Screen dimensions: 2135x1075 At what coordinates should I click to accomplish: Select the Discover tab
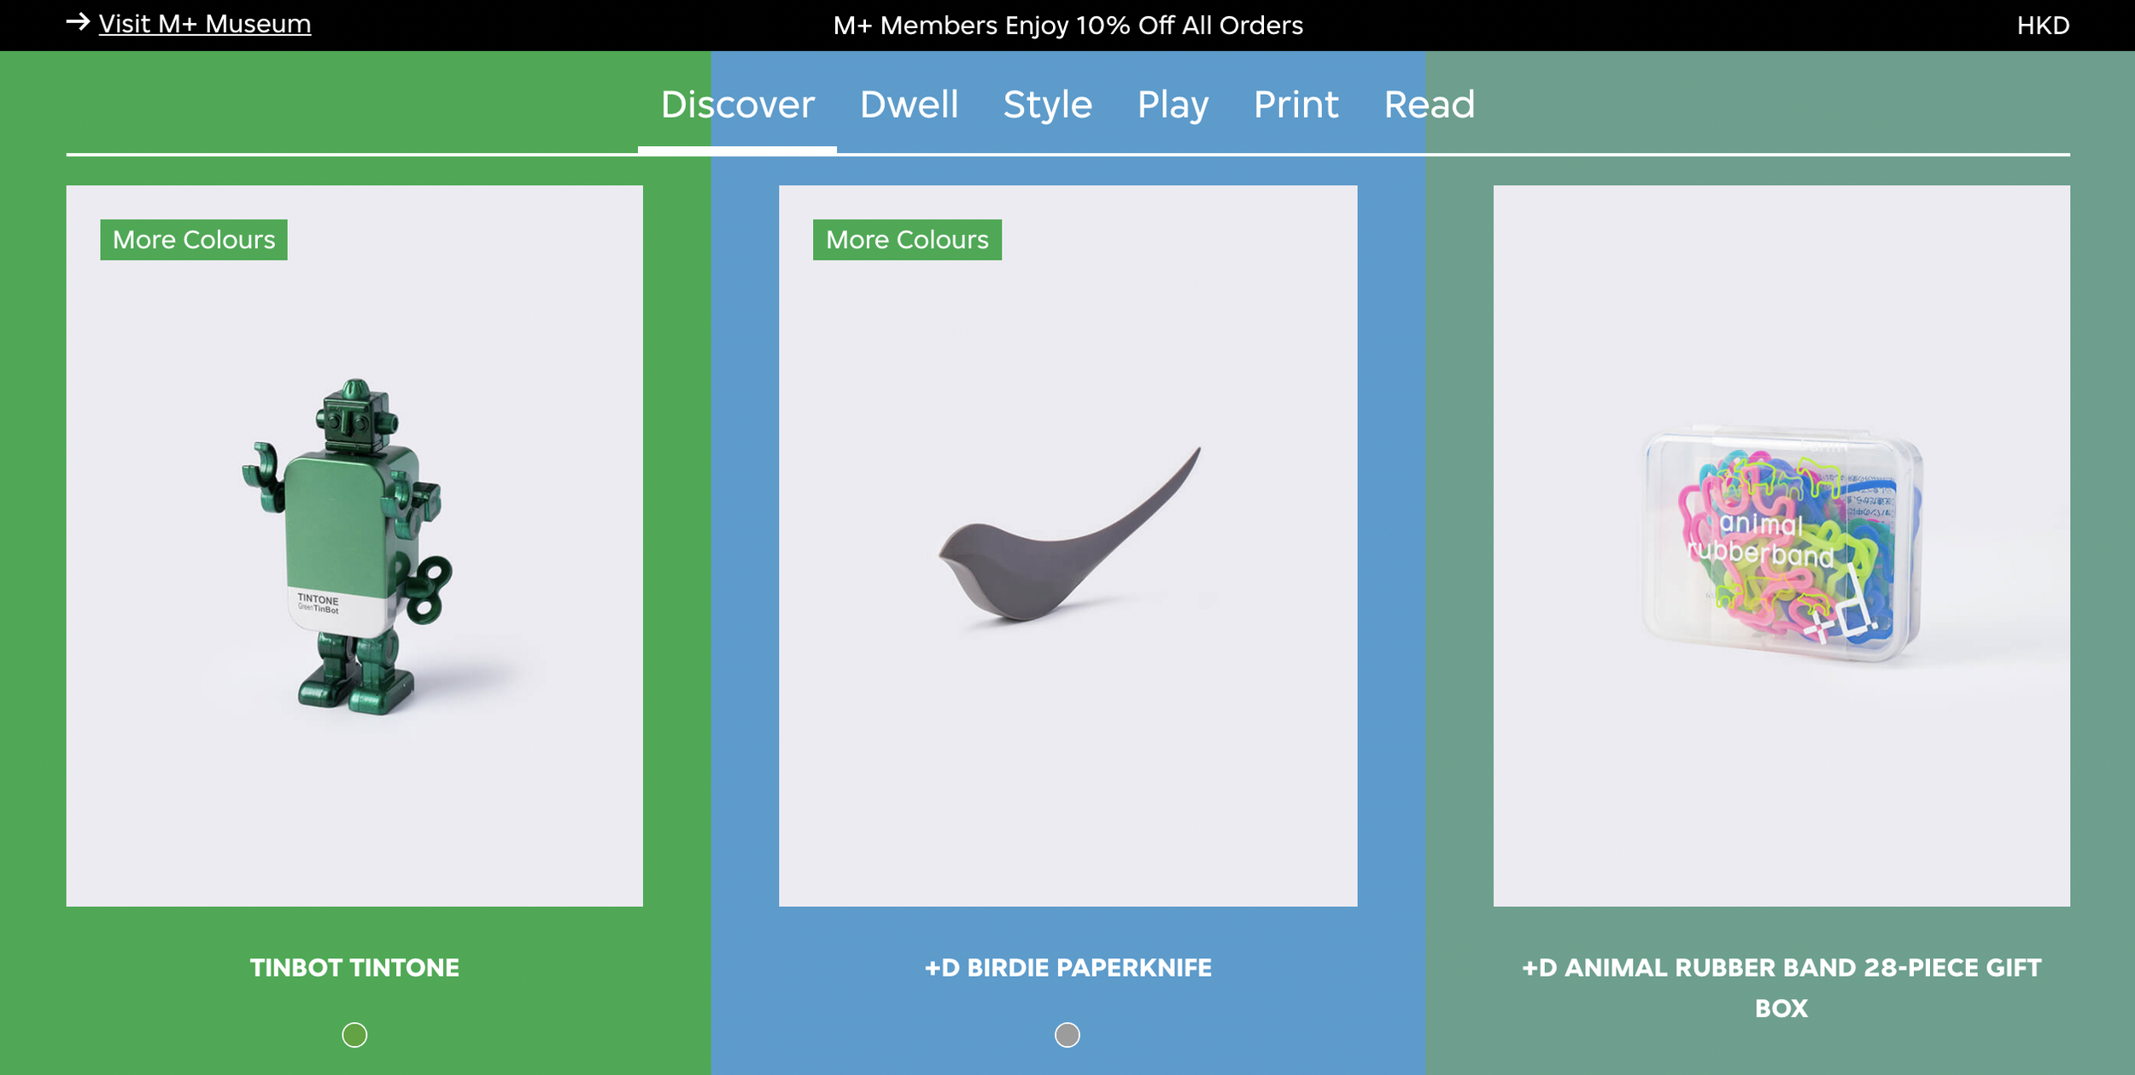coord(737,105)
